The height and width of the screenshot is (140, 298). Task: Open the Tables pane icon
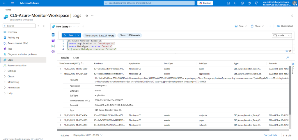(x=53, y=35)
